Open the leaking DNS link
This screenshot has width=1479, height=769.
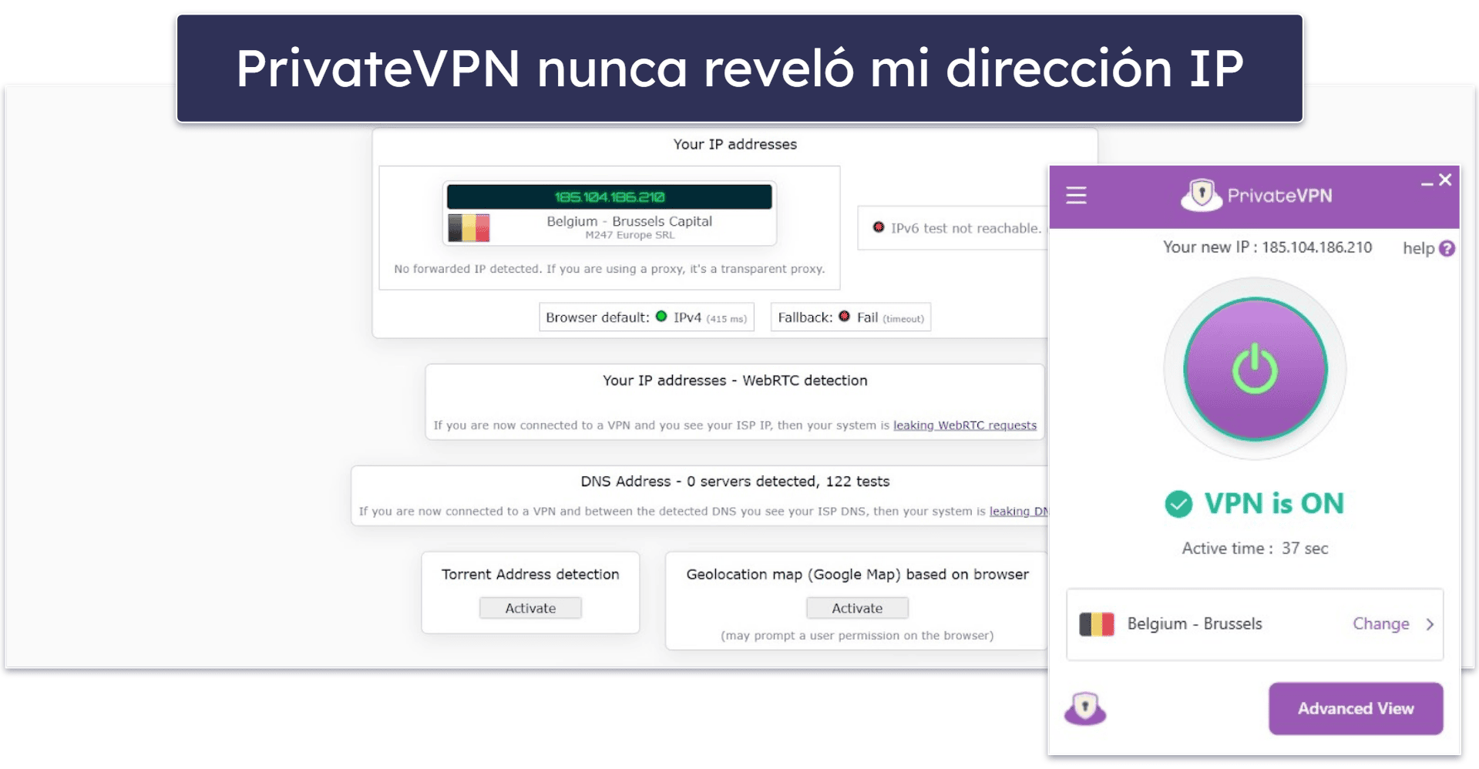click(x=1018, y=512)
